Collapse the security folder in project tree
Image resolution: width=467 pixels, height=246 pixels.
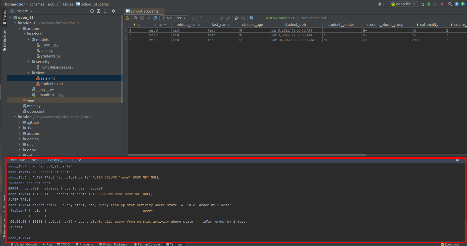pyautogui.click(x=28, y=61)
